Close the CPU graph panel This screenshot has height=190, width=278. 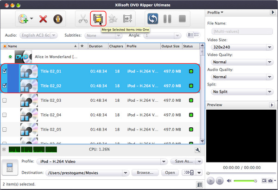(x=4, y=149)
